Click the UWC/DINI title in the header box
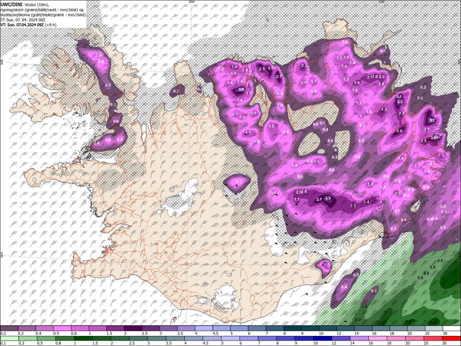The width and height of the screenshot is (461, 346). pyautogui.click(x=11, y=4)
